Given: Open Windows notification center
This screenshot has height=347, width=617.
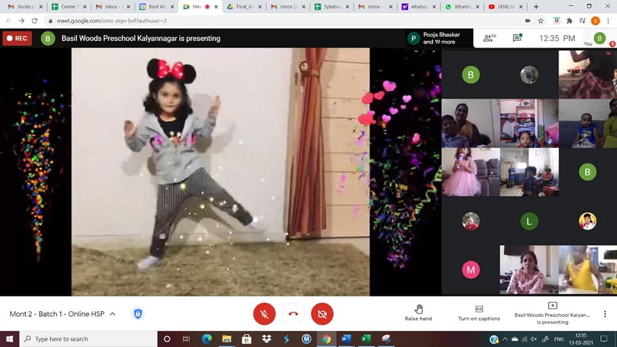Looking at the screenshot, I should (604, 339).
